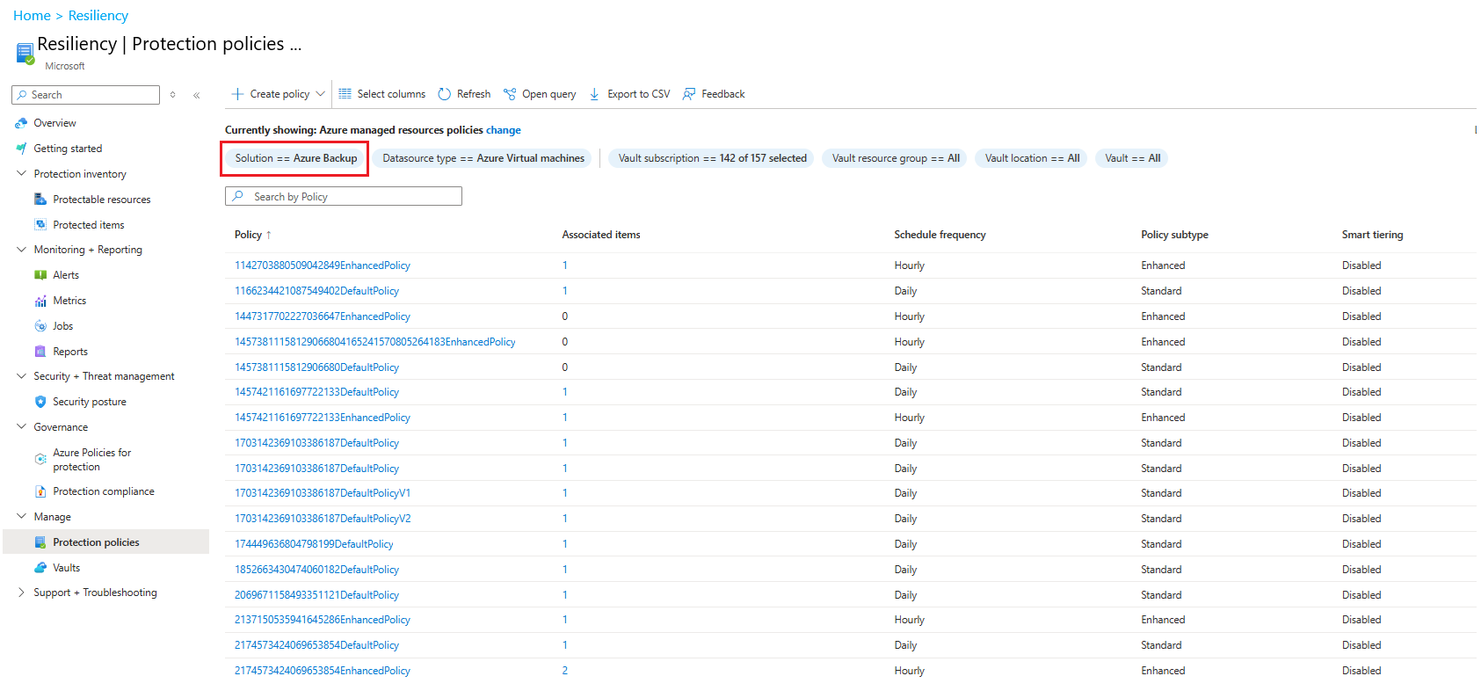Screen dimensions: 1481x698
Task: Click the more options ellipsis next to the title
Action: 296,45
